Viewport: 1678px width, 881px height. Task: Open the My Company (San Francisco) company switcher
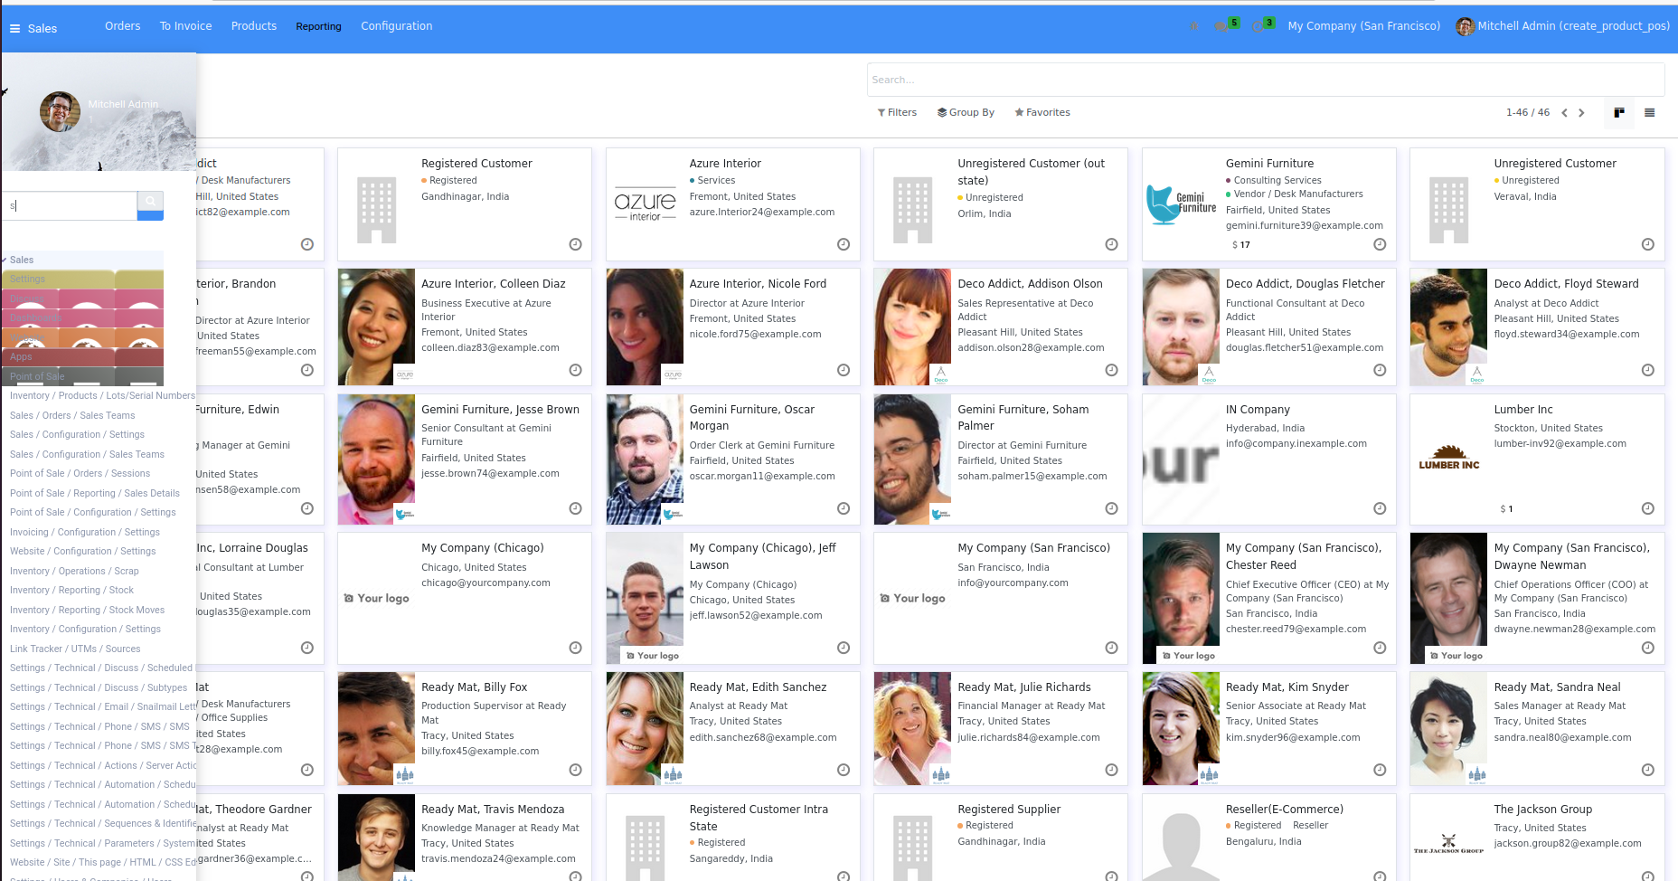(x=1363, y=26)
